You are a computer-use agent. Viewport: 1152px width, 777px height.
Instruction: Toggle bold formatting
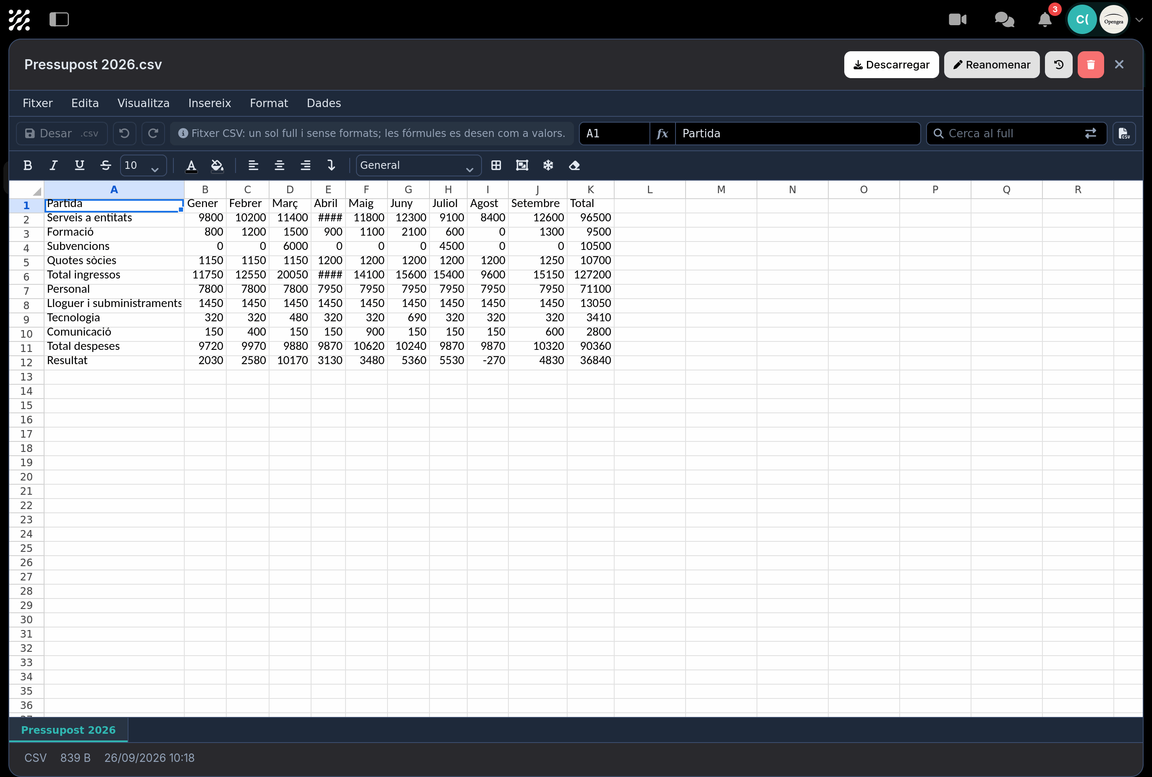pos(28,165)
